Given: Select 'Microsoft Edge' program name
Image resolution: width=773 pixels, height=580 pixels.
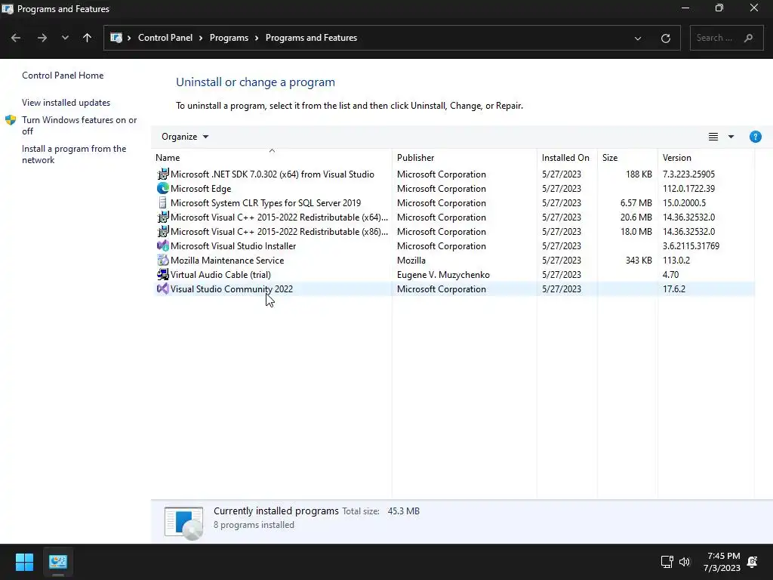Looking at the screenshot, I should 201,189.
